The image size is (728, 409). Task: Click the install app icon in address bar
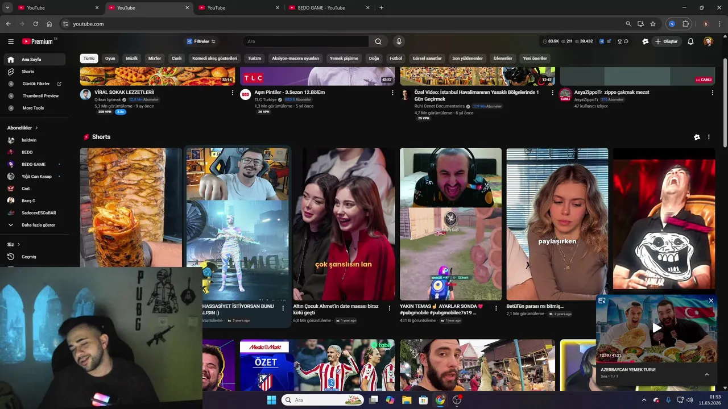(x=640, y=24)
